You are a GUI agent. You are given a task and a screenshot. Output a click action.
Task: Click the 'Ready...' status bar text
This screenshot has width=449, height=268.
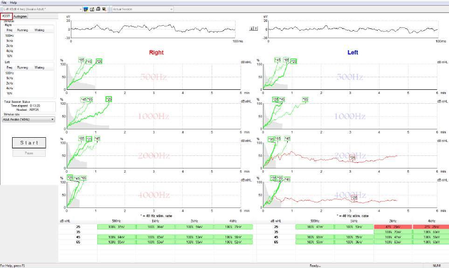click(x=315, y=266)
